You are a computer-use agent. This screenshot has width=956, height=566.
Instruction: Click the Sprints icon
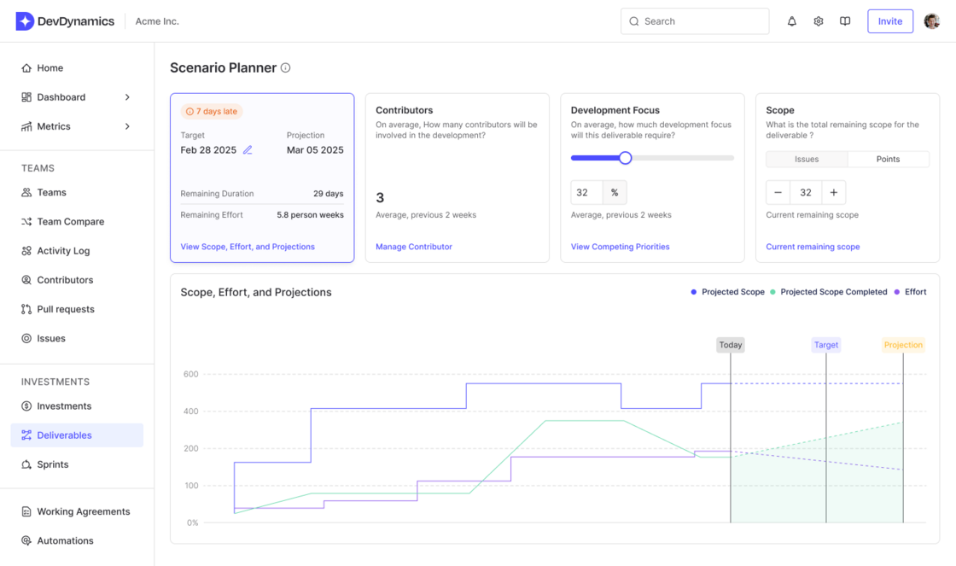tap(26, 464)
